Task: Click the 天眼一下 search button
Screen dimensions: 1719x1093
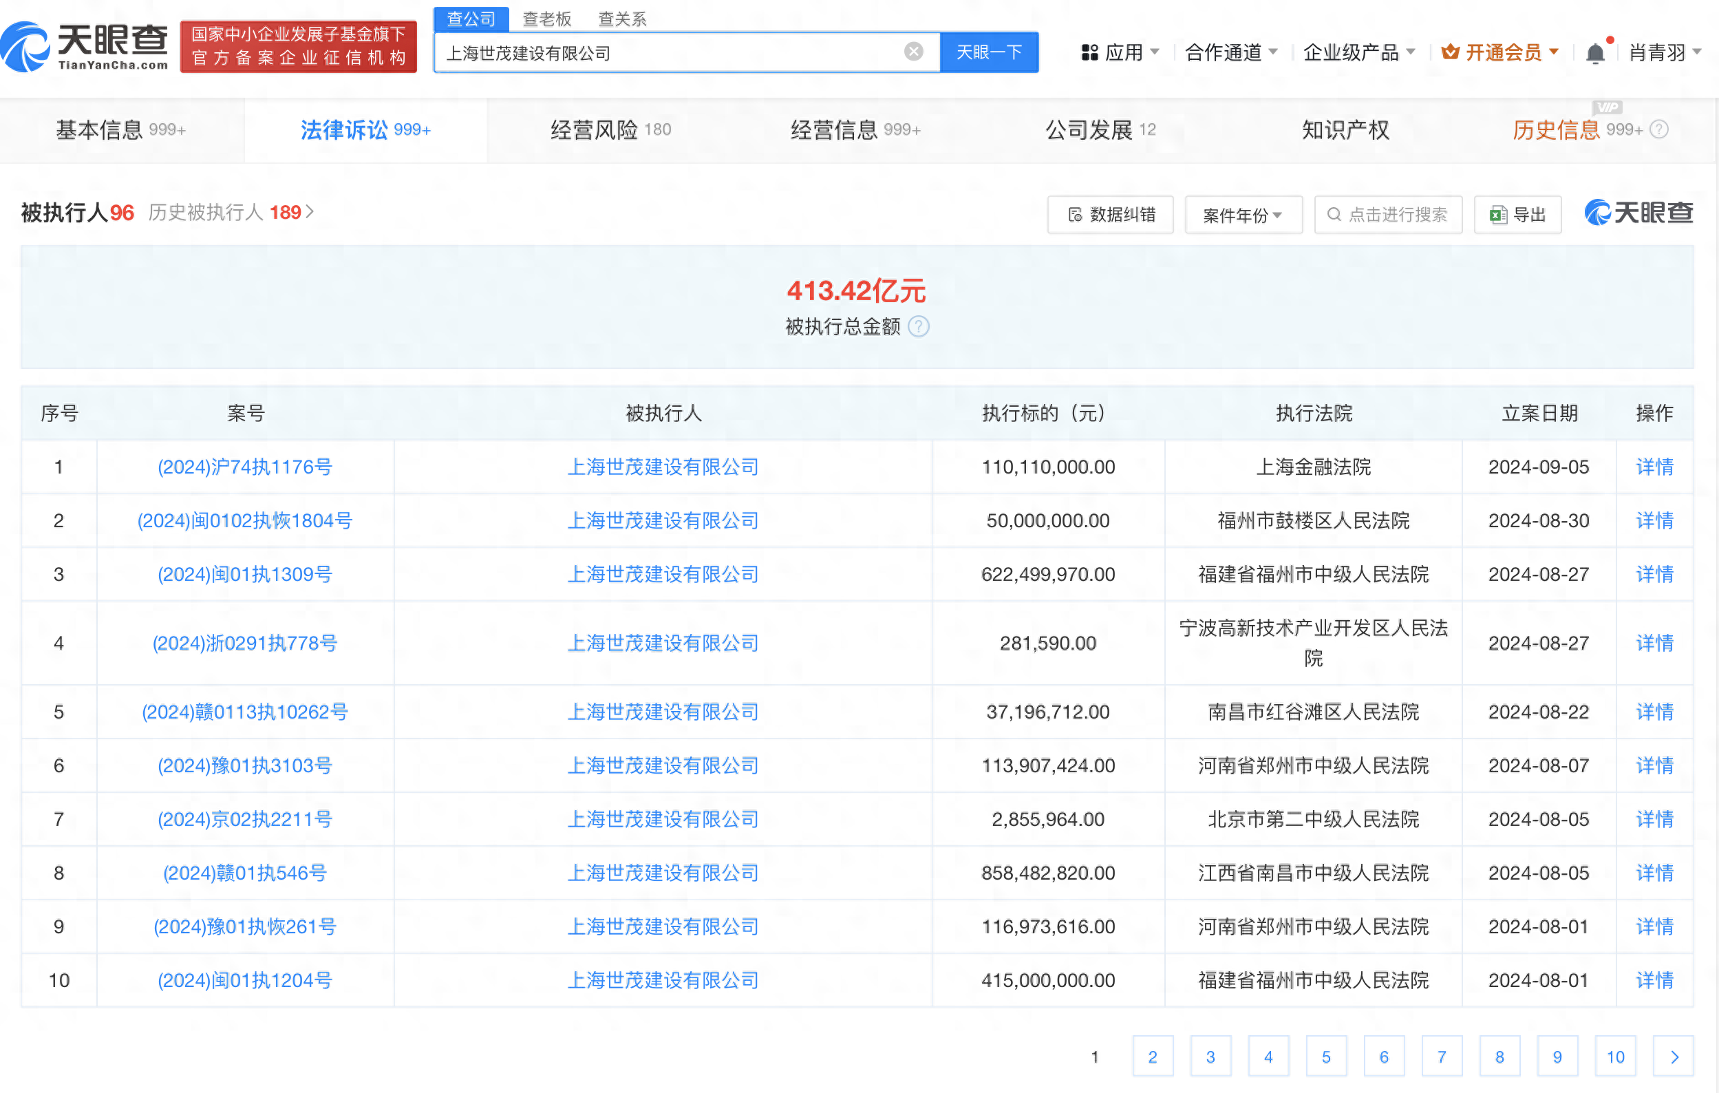Action: tap(989, 52)
